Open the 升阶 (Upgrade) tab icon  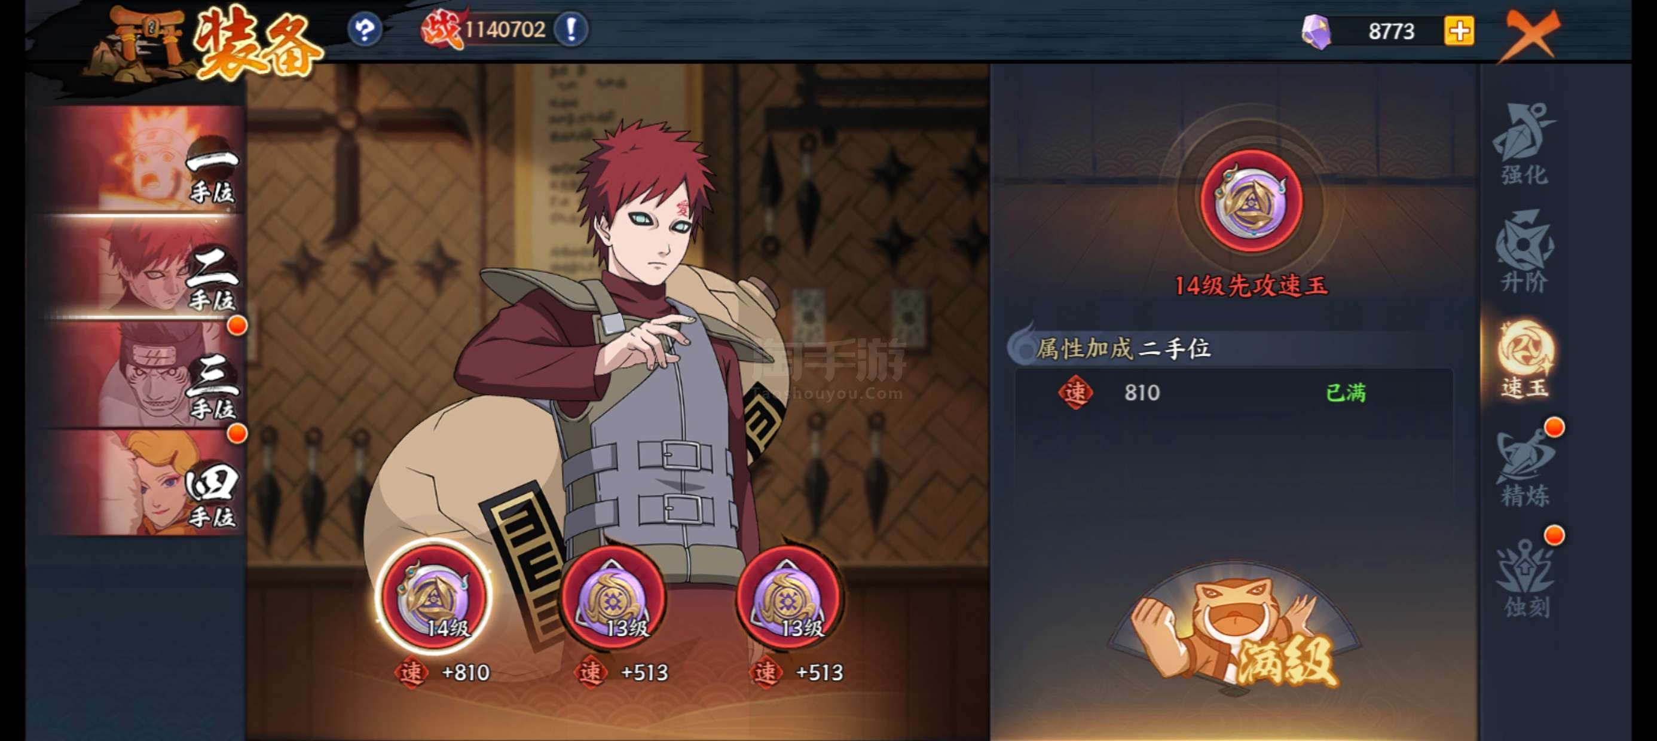pyautogui.click(x=1524, y=252)
